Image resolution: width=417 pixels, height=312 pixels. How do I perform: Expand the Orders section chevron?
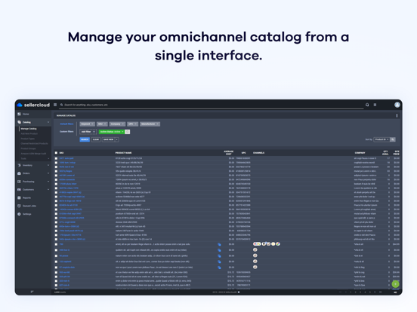(48, 173)
